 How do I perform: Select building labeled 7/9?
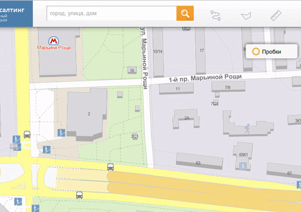228,87
